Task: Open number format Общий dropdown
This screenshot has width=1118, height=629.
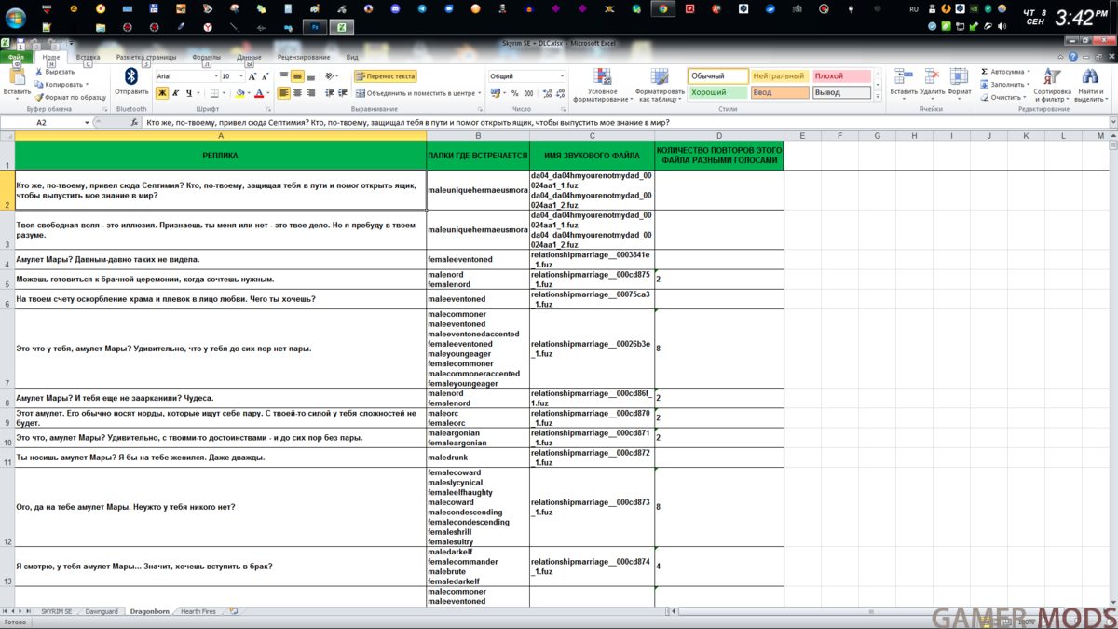Action: point(563,76)
